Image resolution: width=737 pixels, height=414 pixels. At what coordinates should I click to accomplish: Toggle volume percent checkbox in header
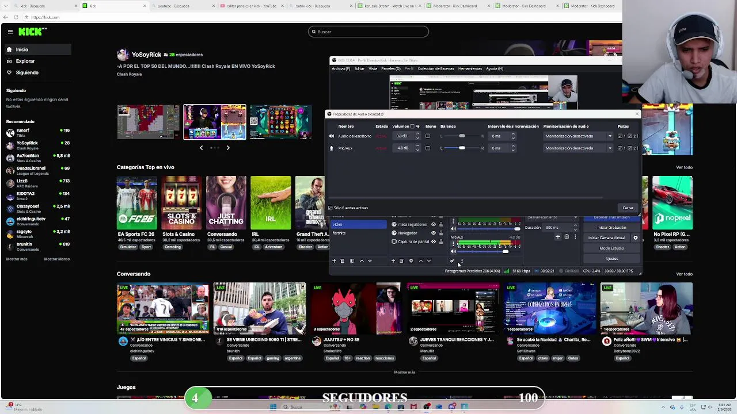pyautogui.click(x=412, y=126)
